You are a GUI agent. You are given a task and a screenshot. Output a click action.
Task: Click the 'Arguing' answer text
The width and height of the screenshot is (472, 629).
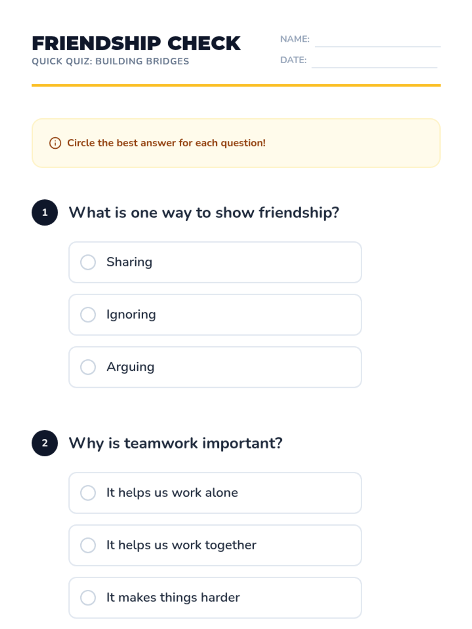click(130, 367)
